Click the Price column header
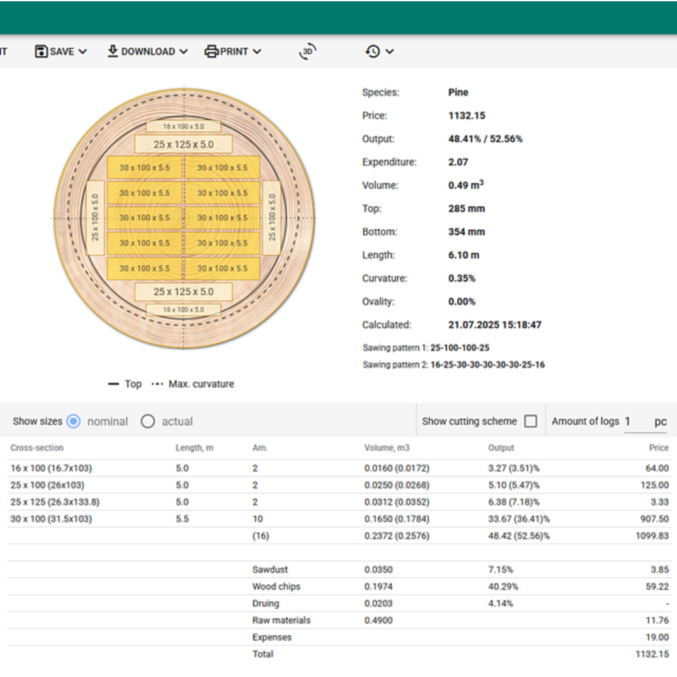Image resolution: width=677 pixels, height=677 pixels. [658, 448]
